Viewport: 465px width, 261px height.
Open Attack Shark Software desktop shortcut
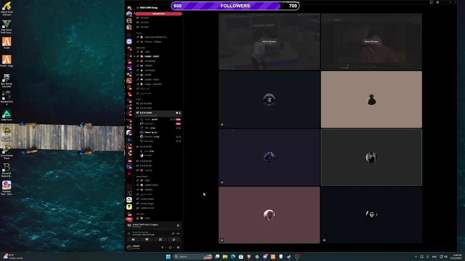(x=7, y=9)
